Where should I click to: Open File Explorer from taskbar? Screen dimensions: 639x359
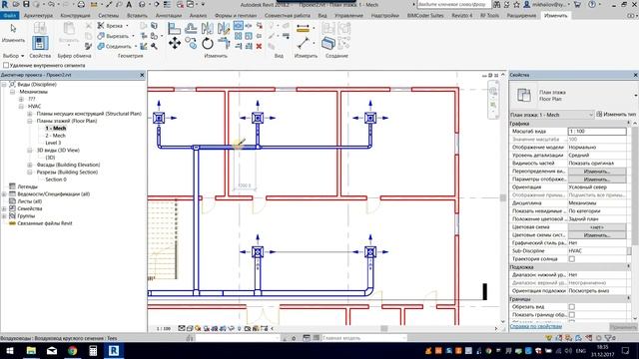31,350
